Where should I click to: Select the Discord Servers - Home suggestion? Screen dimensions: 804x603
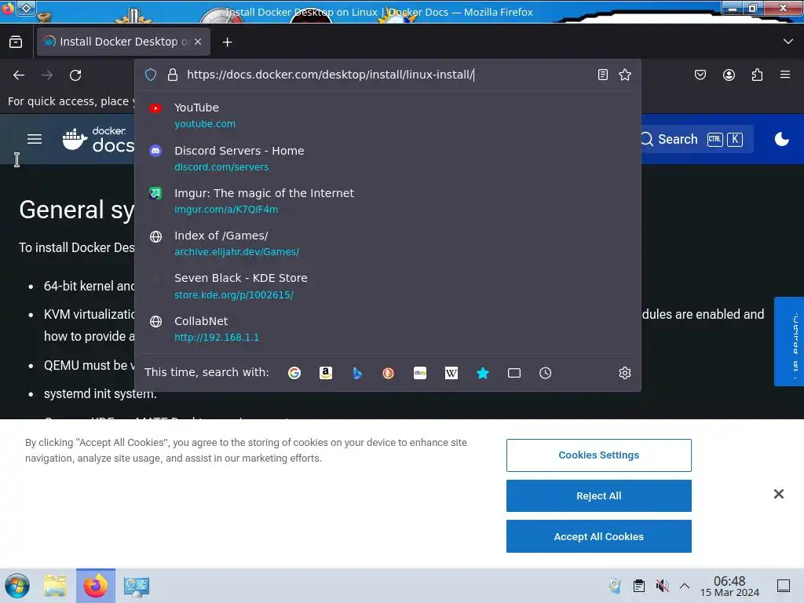pyautogui.click(x=388, y=159)
